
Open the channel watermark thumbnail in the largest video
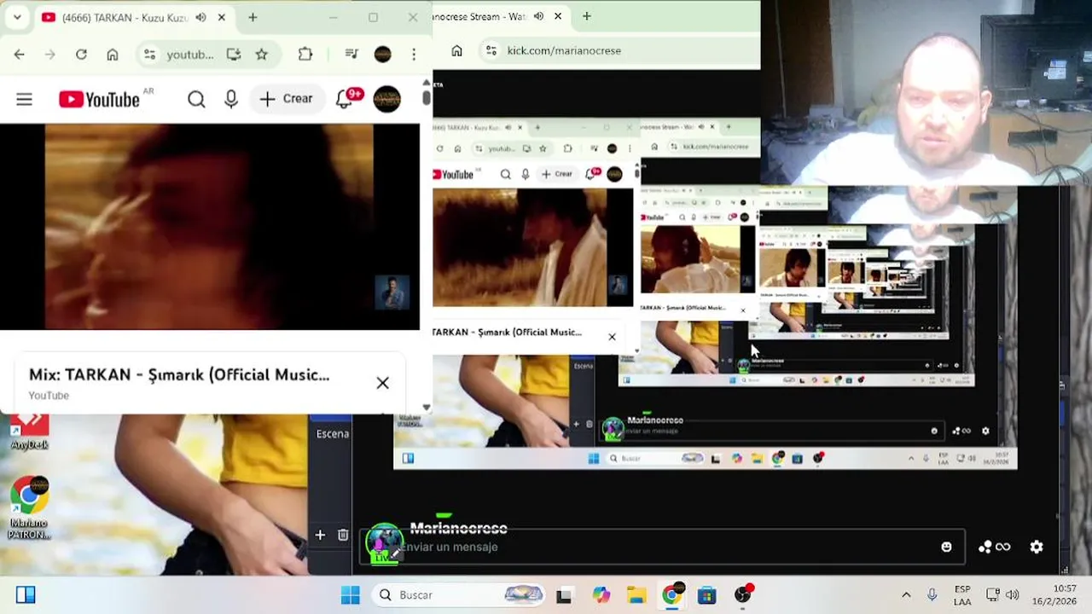[392, 293]
